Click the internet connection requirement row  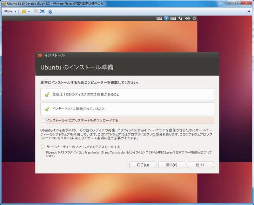click(x=127, y=109)
